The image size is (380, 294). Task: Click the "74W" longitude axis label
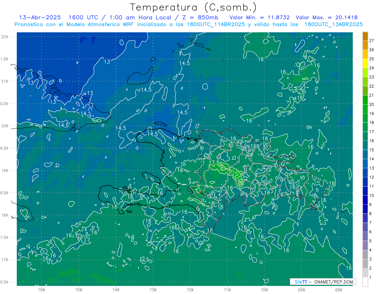(x=116, y=289)
